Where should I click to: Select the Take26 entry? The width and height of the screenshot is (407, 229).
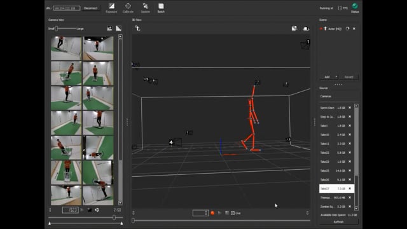(x=336, y=179)
